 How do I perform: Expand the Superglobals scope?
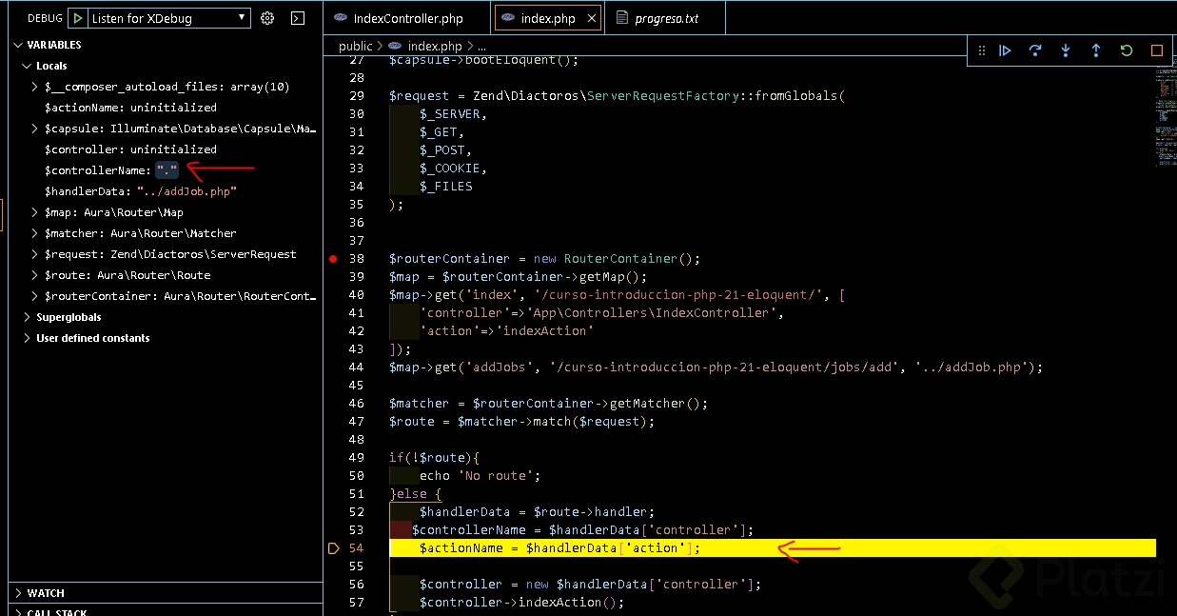click(x=27, y=317)
